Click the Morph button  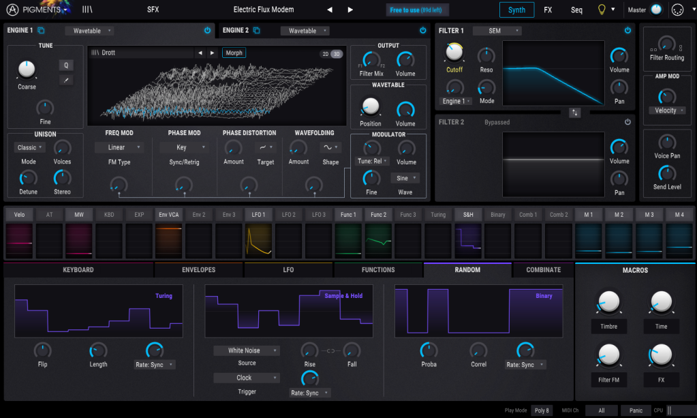(x=234, y=53)
